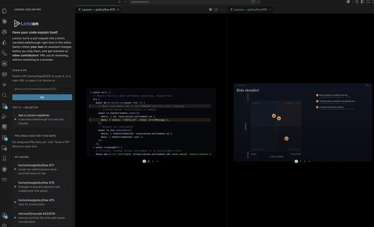The image size is (374, 227).
Task: Focus the github.com/owner/repo/pull/123 input field
Action: pos(42,89)
